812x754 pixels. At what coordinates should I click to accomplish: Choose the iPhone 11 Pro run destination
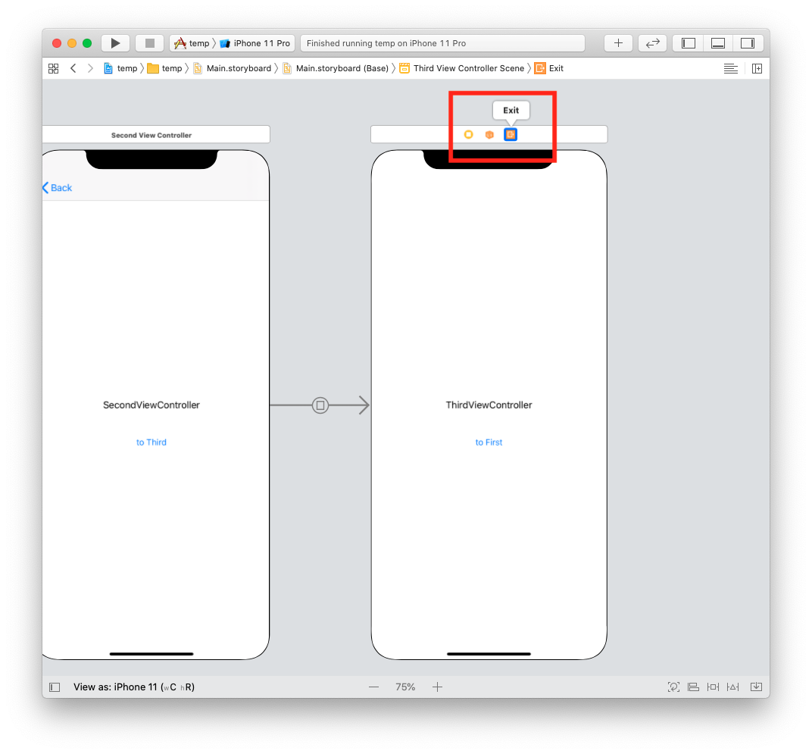[x=255, y=43]
